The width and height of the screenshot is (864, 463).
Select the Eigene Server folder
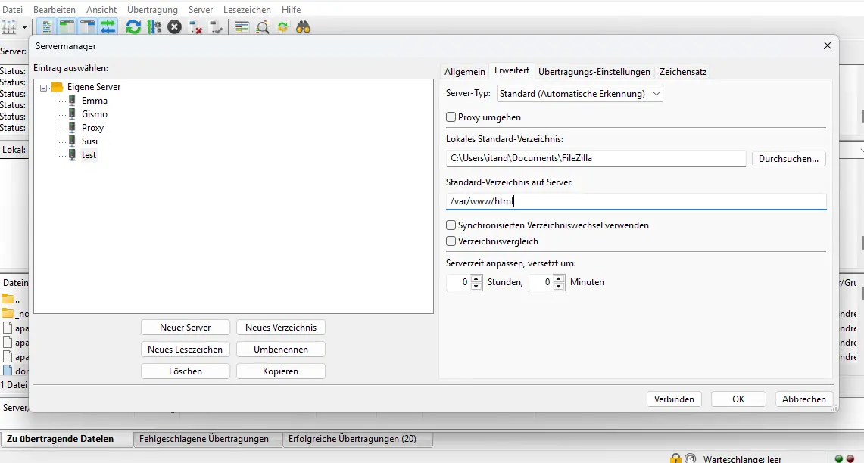(x=94, y=87)
